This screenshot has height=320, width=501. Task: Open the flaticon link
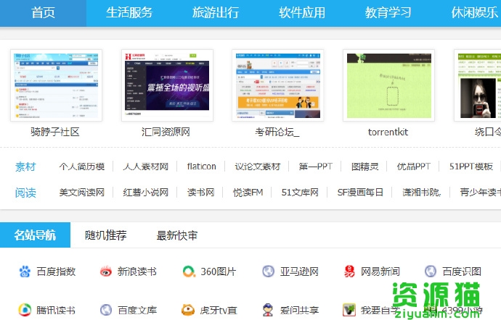(202, 167)
